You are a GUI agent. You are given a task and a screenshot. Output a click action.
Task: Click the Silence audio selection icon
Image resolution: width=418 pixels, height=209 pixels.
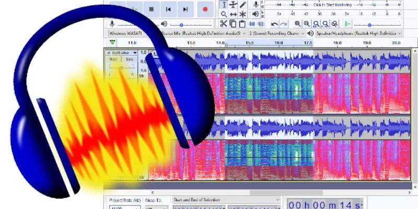(261, 24)
